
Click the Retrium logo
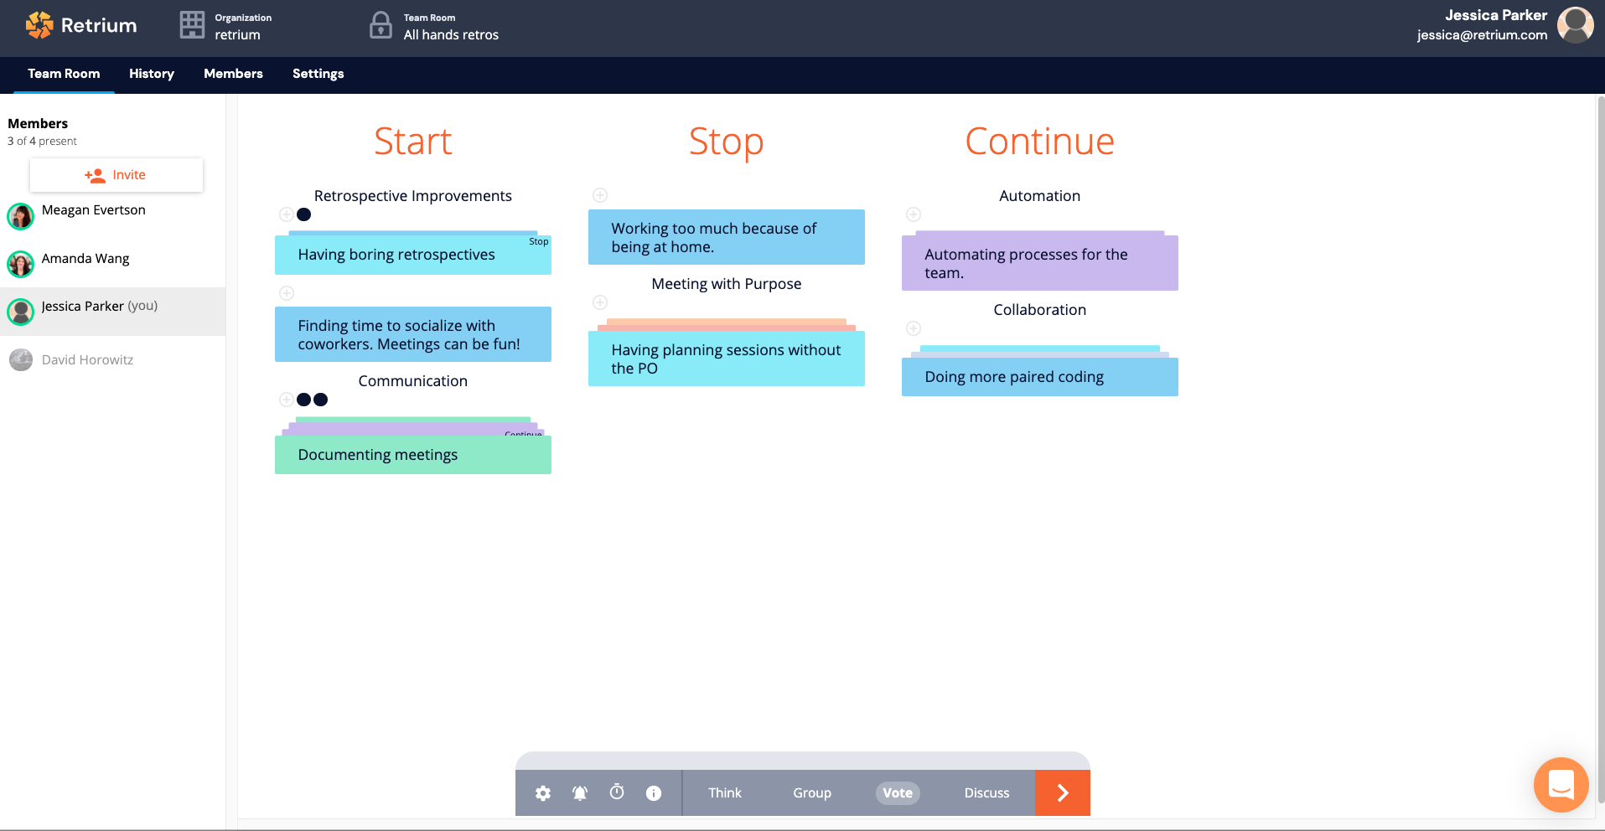(81, 25)
